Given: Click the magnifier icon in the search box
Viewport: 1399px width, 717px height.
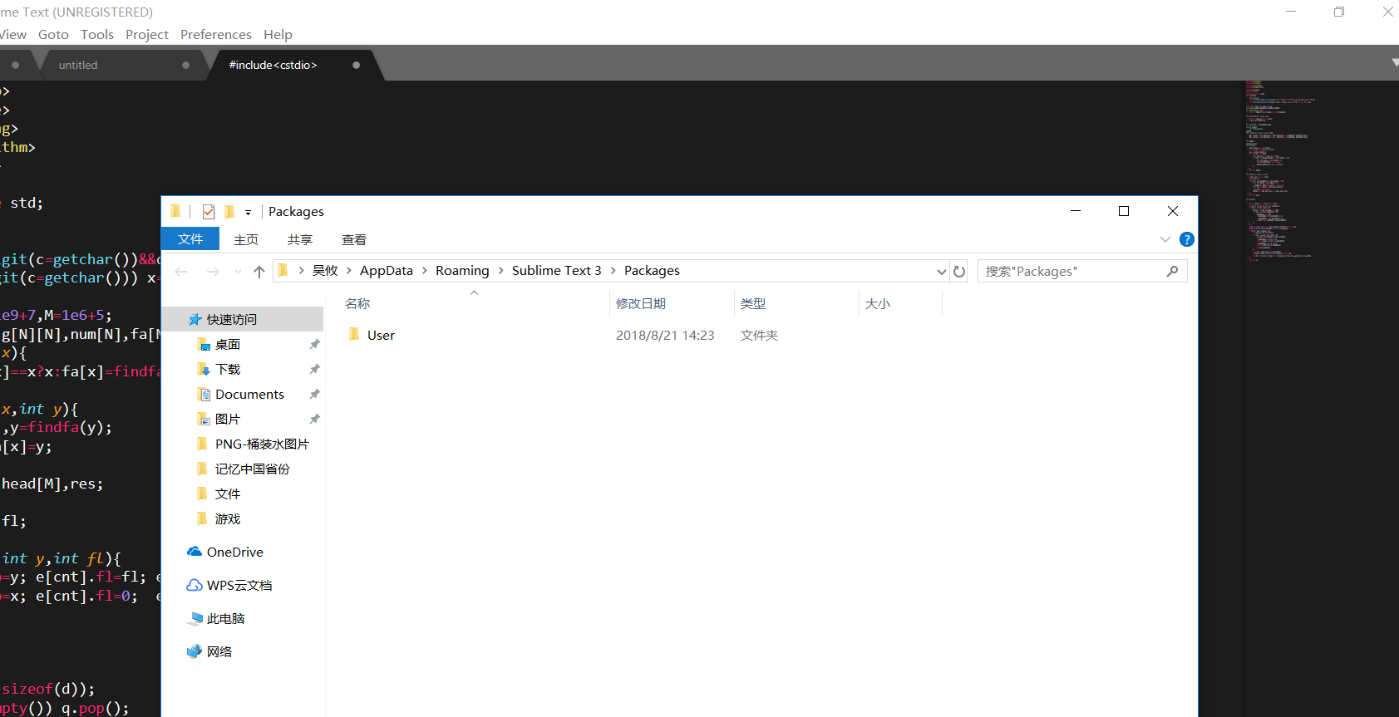Looking at the screenshot, I should pyautogui.click(x=1172, y=271).
